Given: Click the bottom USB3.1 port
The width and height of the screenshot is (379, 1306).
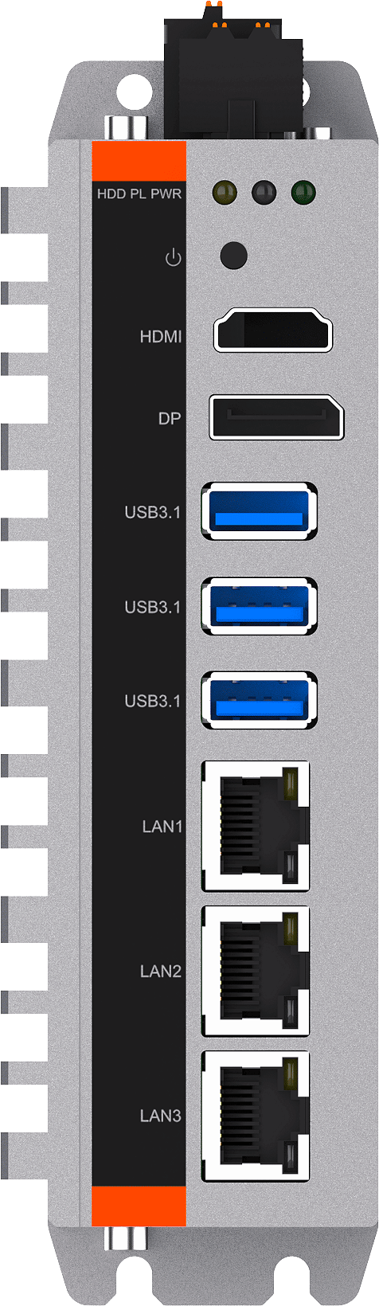Looking at the screenshot, I should point(260,700).
